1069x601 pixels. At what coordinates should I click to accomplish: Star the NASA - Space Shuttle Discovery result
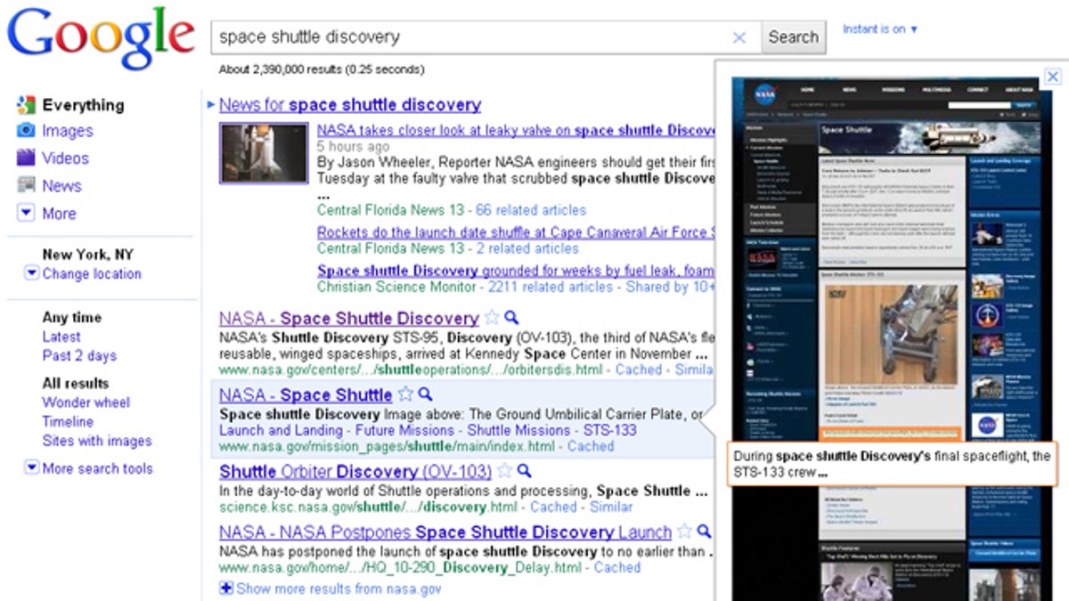[492, 318]
